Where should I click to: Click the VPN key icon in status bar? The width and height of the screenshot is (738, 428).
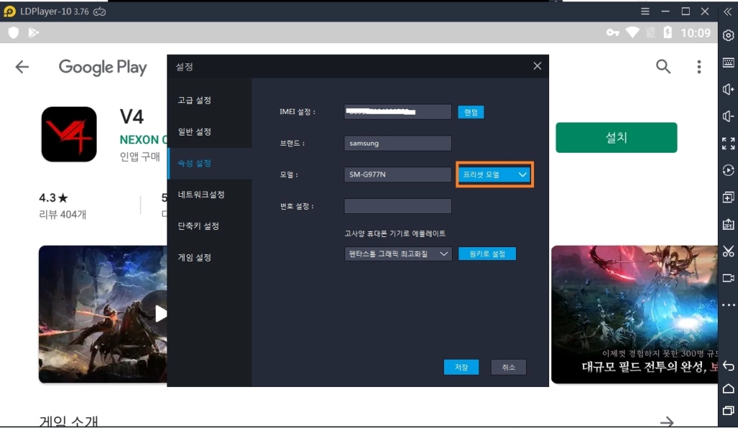click(613, 32)
